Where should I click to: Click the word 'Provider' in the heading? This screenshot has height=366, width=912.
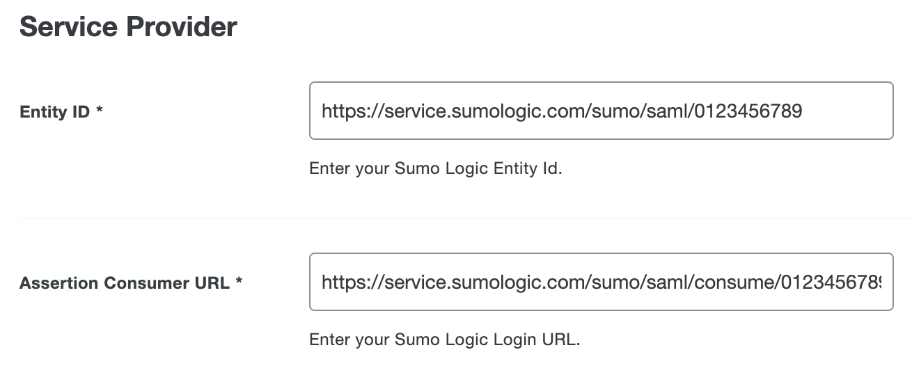coord(182,27)
